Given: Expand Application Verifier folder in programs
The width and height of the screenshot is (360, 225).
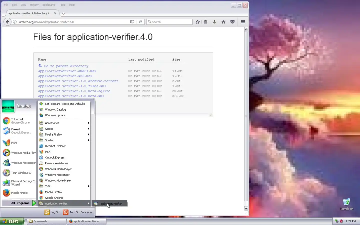Looking at the screenshot, I should click(64, 203).
